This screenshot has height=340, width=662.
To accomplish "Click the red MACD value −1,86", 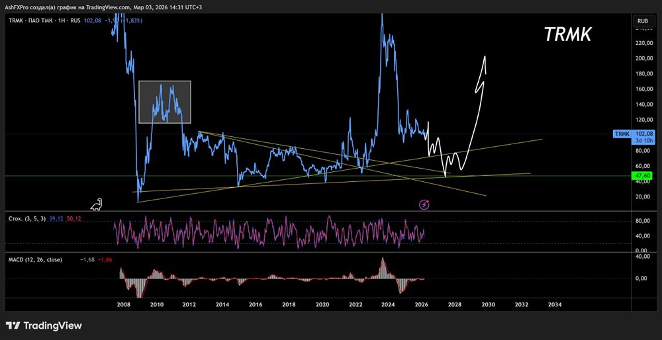I will point(105,260).
